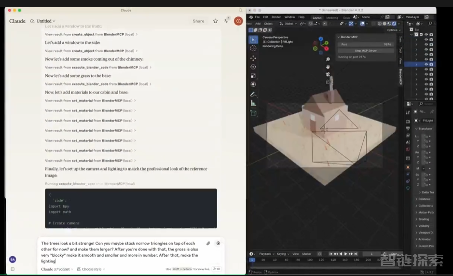
Task: Select the Add Cube tool
Action: (x=253, y=113)
